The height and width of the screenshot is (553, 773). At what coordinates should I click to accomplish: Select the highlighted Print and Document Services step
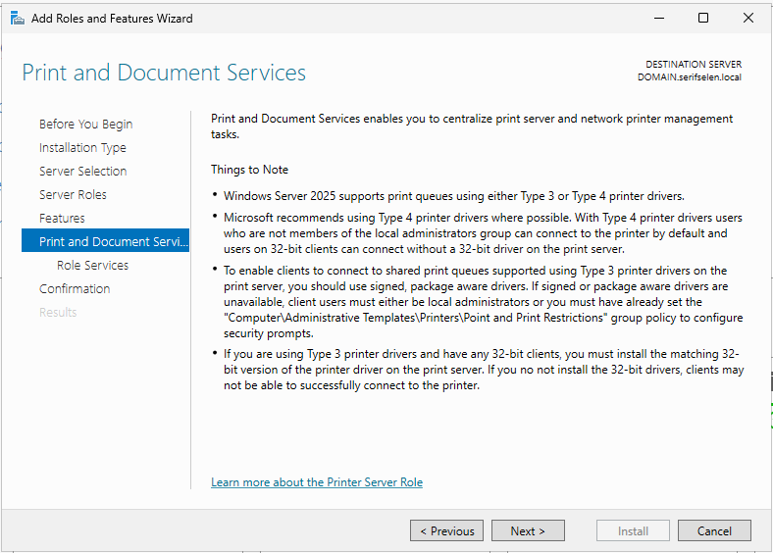click(x=106, y=242)
